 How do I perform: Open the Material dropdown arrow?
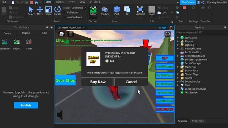click(140, 18)
